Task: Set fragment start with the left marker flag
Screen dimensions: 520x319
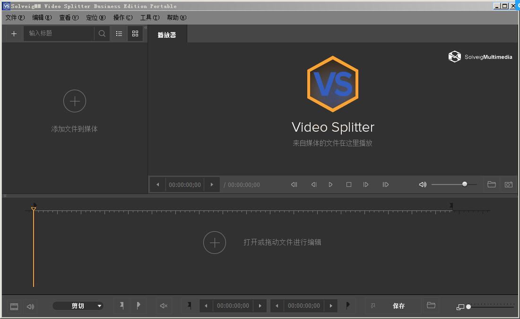Action: pos(190,305)
